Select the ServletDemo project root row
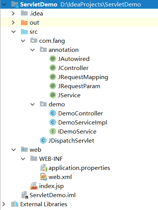This screenshot has height=210, width=158. (x=79, y=5)
